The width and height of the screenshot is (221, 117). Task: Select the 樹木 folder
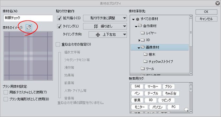click(x=149, y=54)
